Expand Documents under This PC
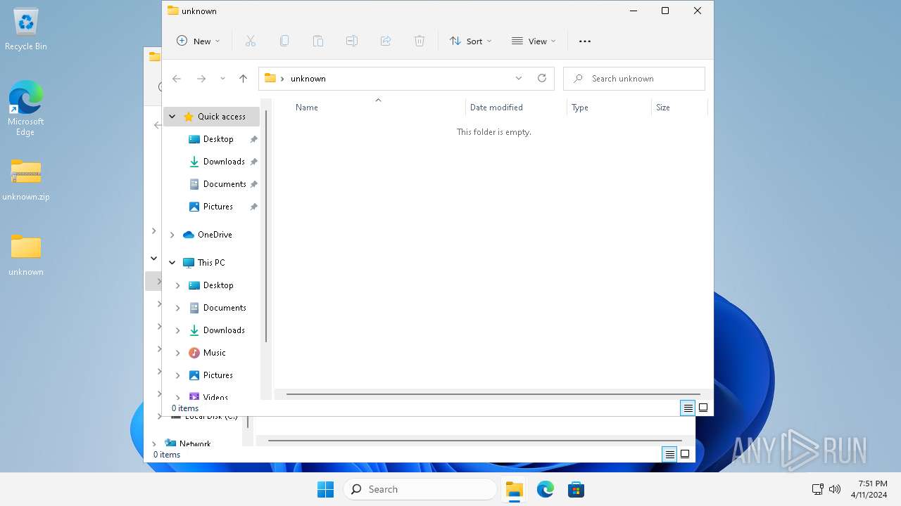The height and width of the screenshot is (506, 901). pos(177,308)
